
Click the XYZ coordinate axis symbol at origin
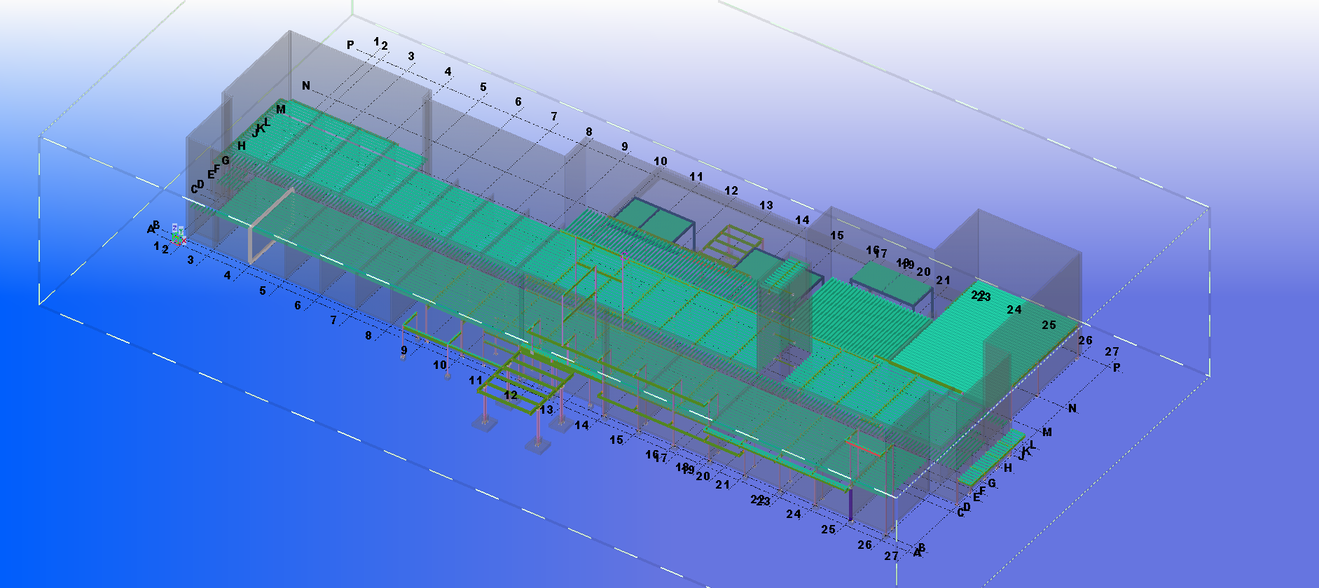(178, 235)
